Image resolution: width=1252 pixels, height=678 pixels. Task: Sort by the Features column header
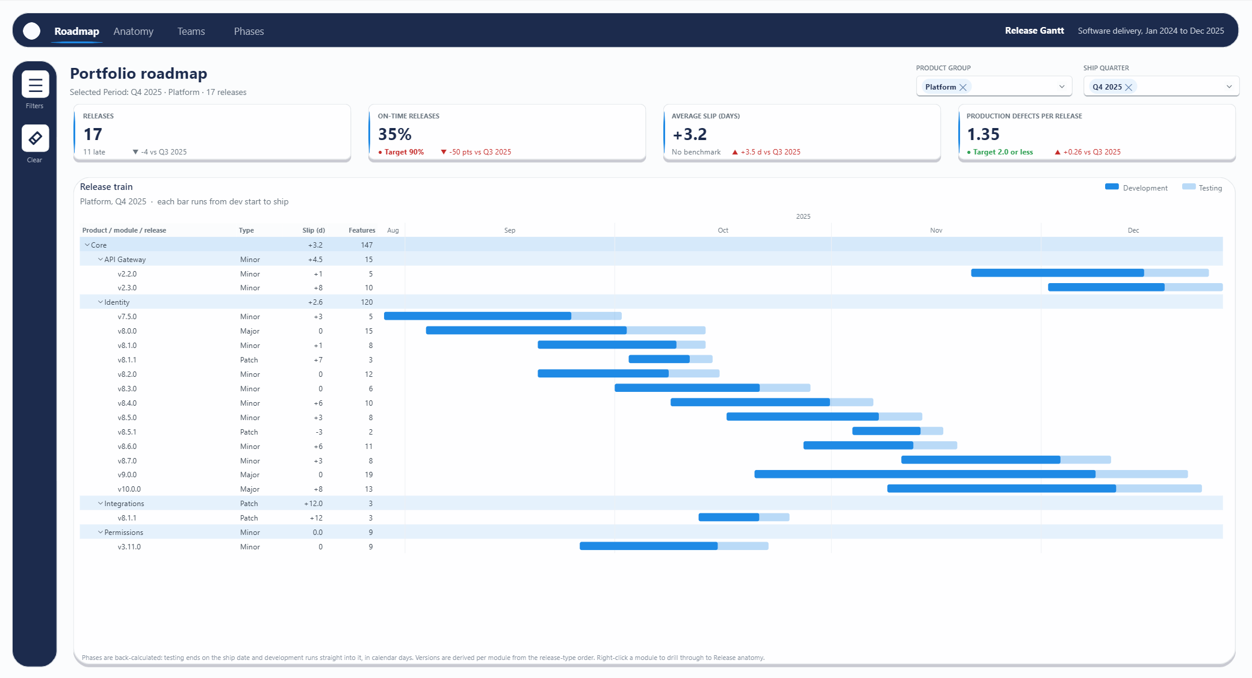(362, 230)
